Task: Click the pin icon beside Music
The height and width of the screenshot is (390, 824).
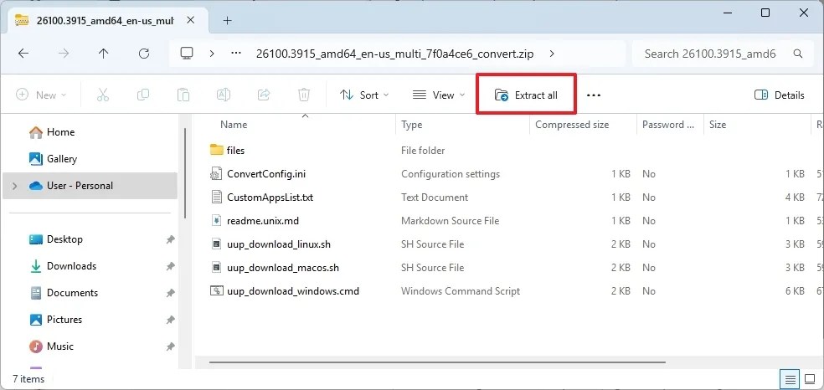Action: coord(170,346)
